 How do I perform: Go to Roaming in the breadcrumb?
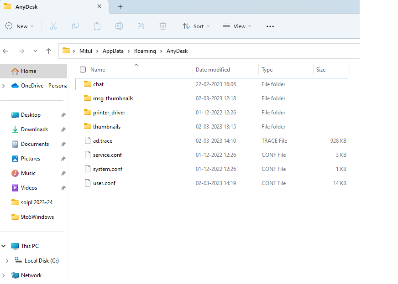click(x=145, y=51)
